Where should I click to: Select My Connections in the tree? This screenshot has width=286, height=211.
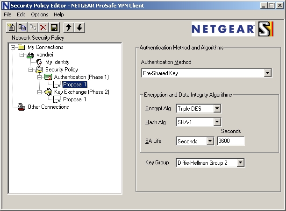click(45, 47)
